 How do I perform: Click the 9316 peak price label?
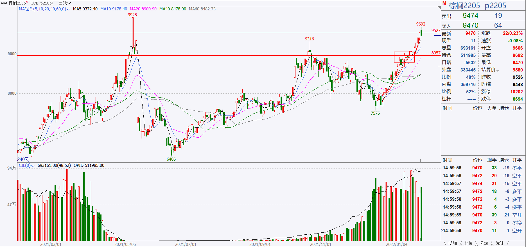(x=310, y=39)
